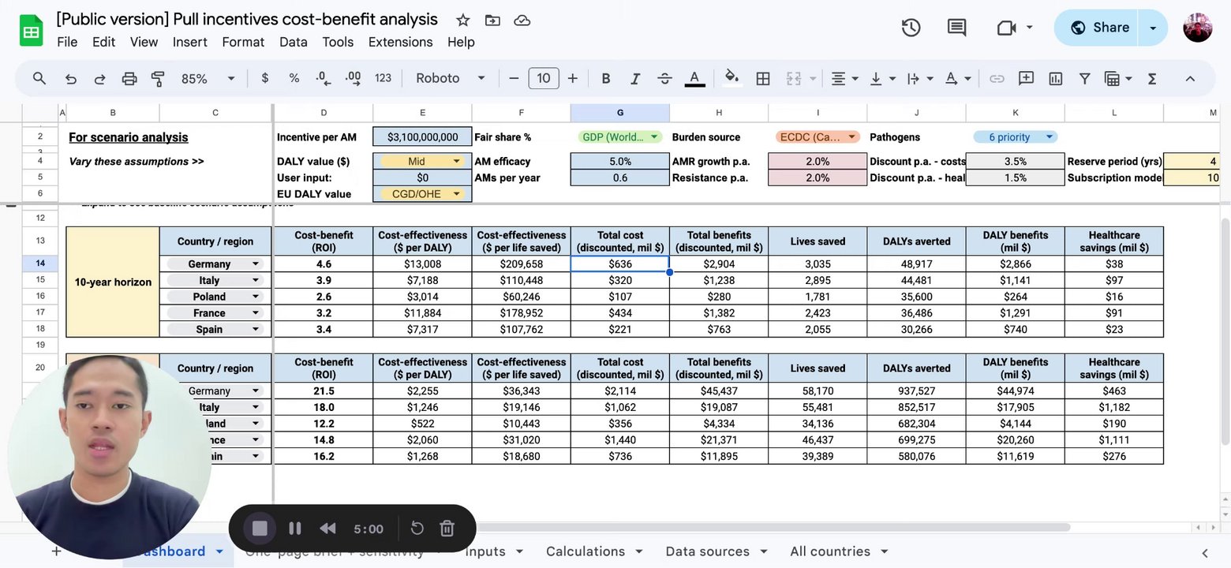Open the Format menu

point(243,42)
